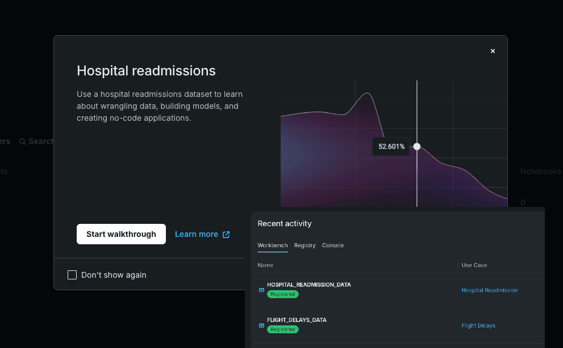Click the external link icon beside Learn more
Viewport: 563px width, 348px height.
[226, 235]
